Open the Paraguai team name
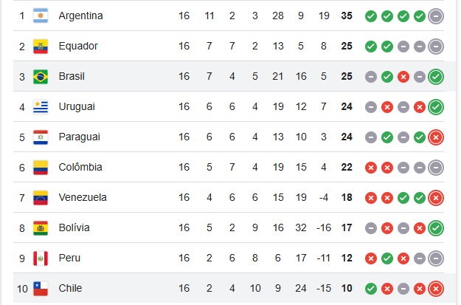The height and width of the screenshot is (305, 461). coord(80,137)
